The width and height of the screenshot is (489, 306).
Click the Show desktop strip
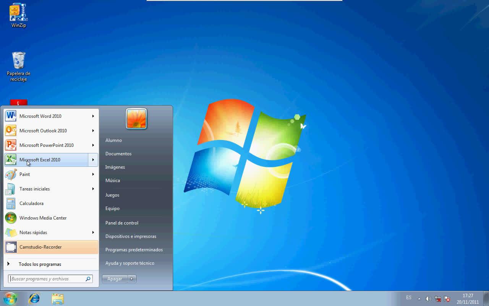click(x=486, y=299)
